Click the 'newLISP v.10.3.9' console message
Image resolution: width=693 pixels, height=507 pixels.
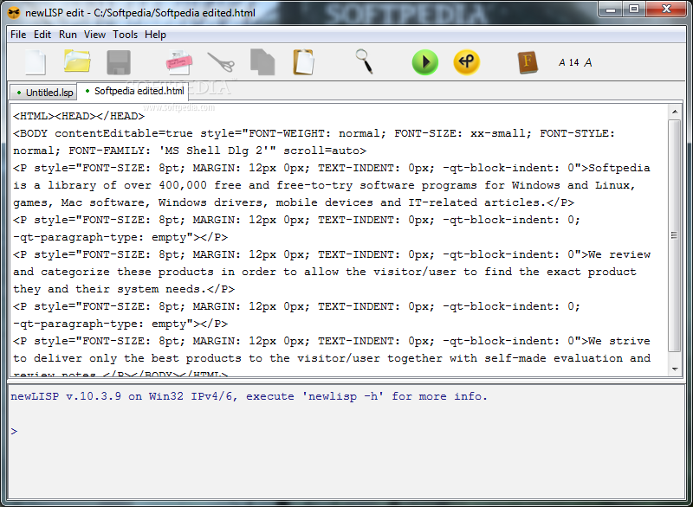66,396
